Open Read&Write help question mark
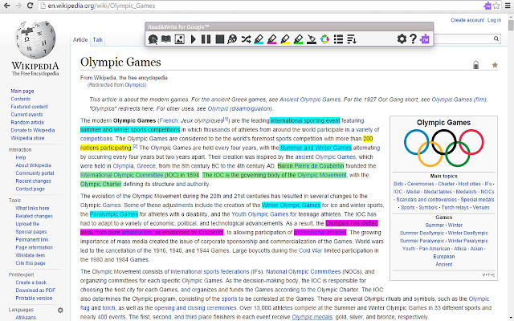This screenshot has height=321, width=514. 413,39
